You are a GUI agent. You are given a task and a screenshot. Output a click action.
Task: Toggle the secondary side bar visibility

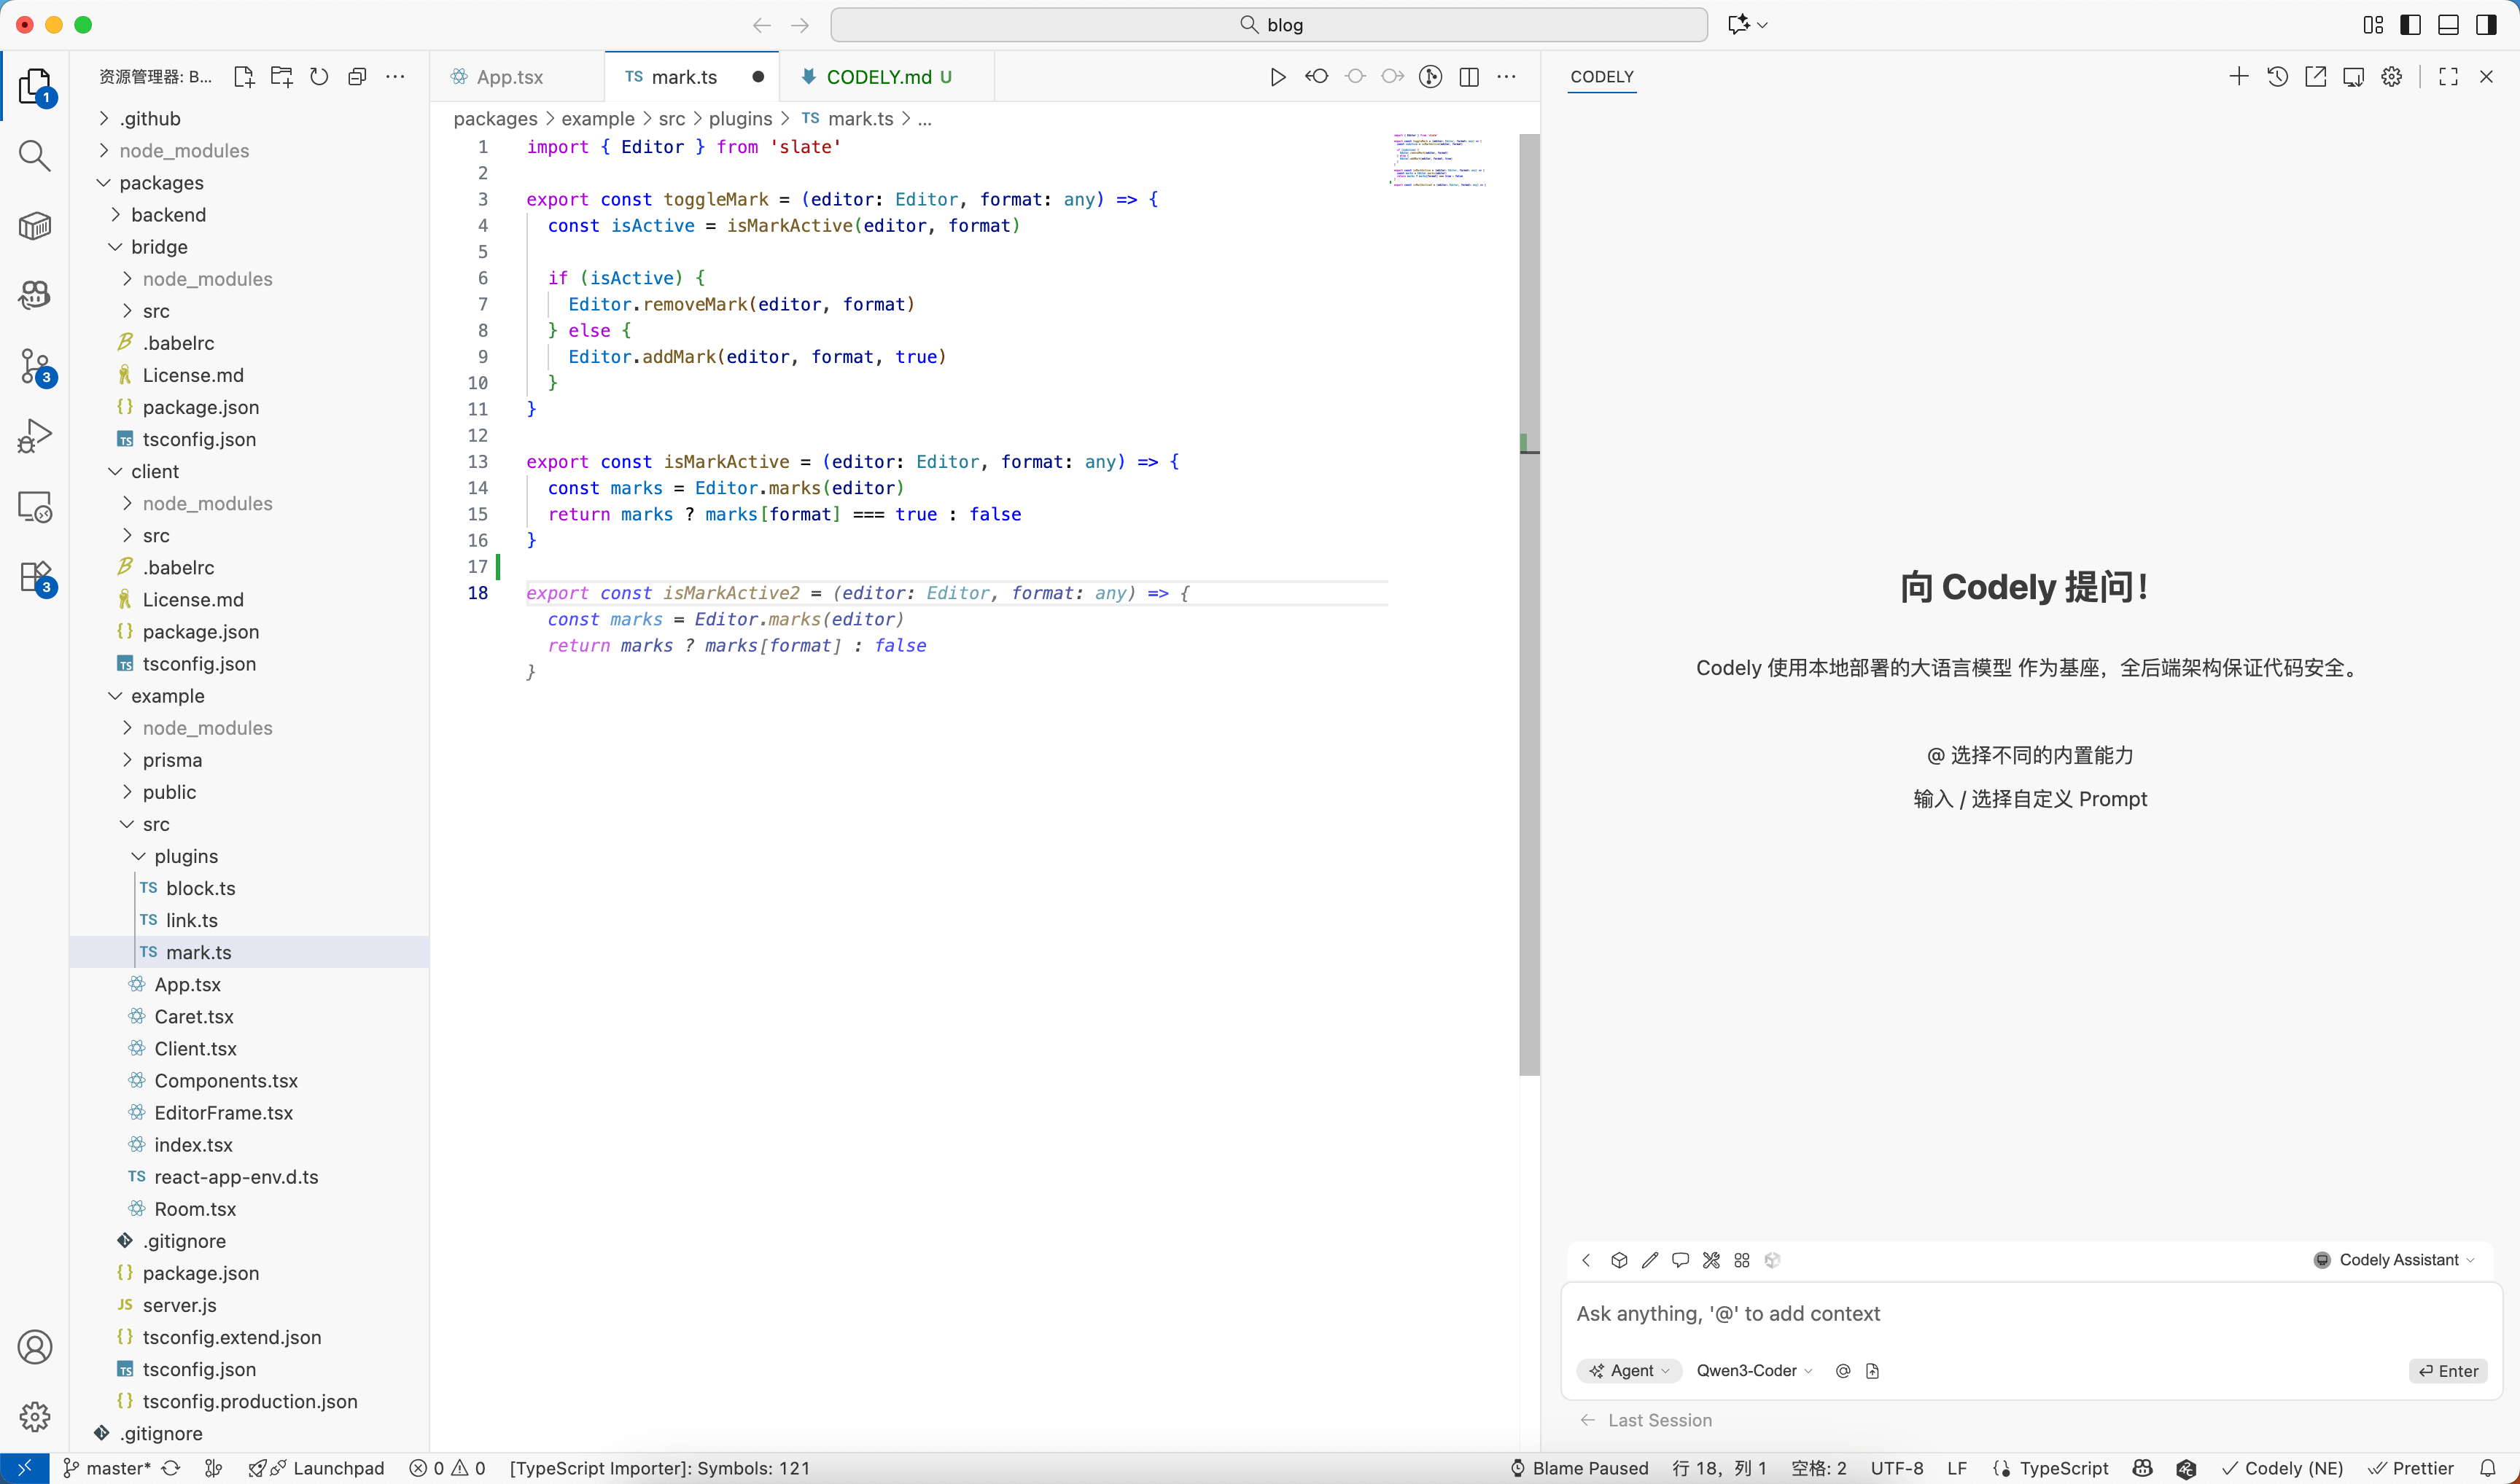(x=2486, y=25)
